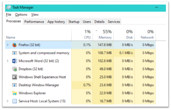Select the Desktop Window Manager icon
Image resolution: width=171 pixels, height=110 pixels.
15,85
